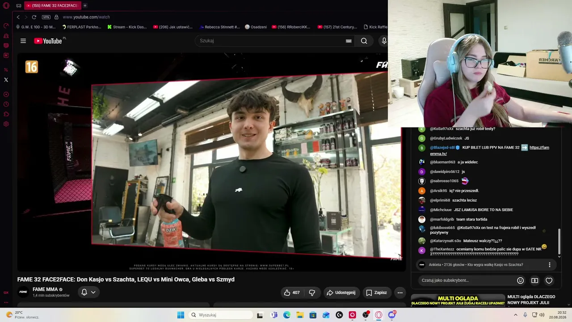Dislike the FAME 32 video
The image size is (572, 322).
(312, 292)
